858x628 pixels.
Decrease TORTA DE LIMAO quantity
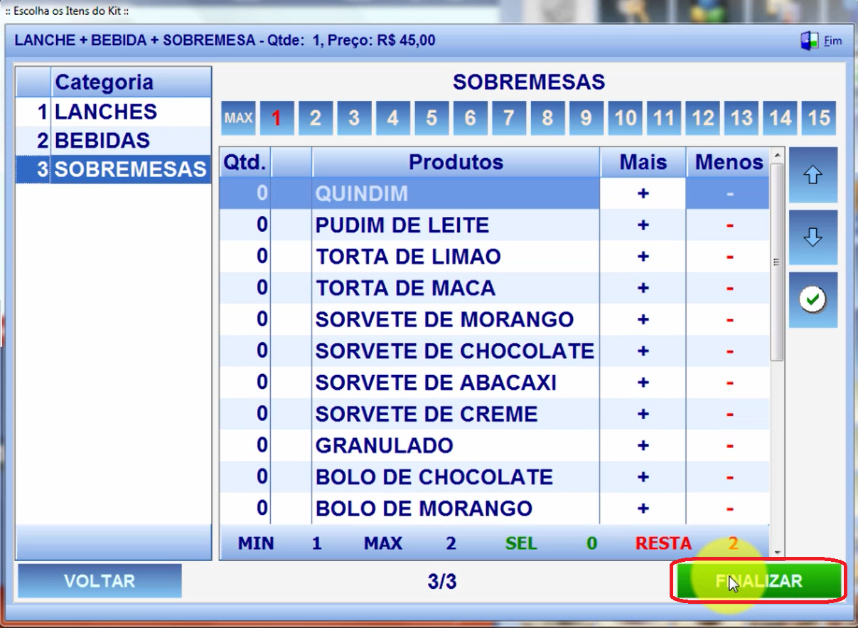tap(729, 257)
